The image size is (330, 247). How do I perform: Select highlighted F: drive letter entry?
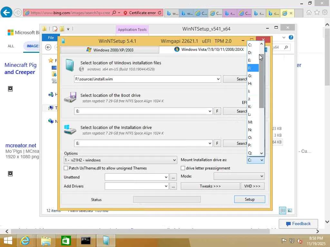[253, 68]
